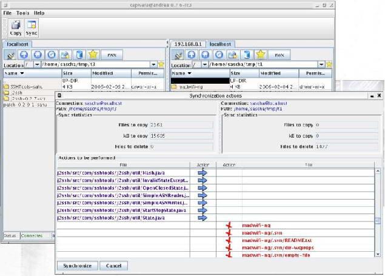Select the localhost tab in right pane

(220, 44)
